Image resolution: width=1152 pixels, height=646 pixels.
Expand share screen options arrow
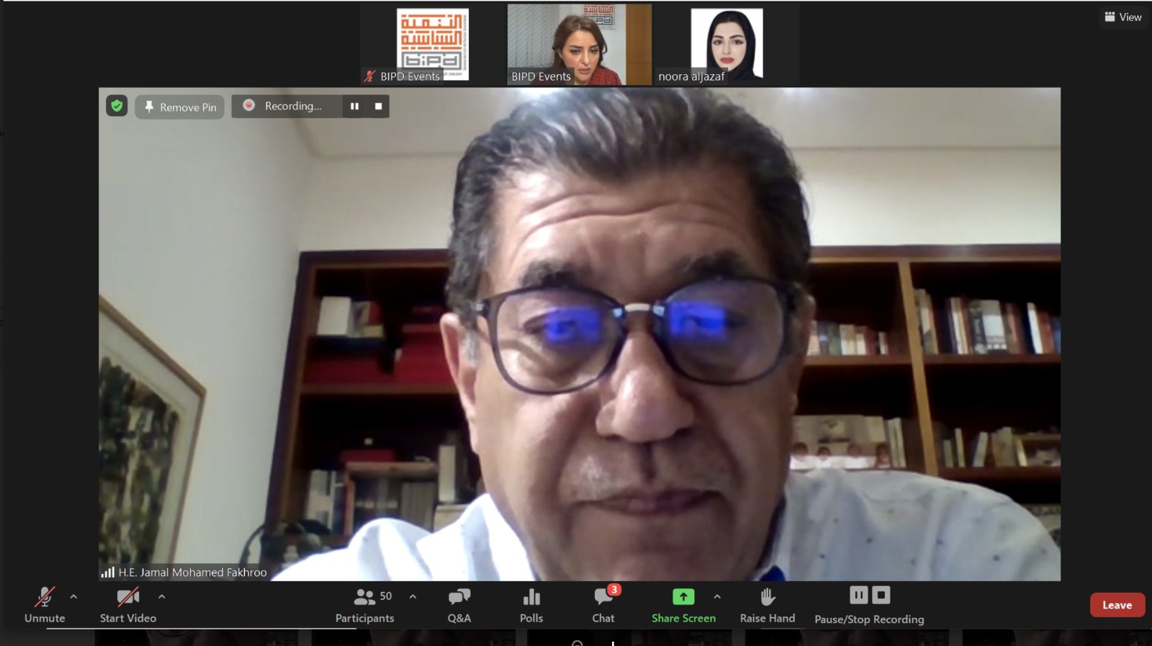click(x=717, y=597)
